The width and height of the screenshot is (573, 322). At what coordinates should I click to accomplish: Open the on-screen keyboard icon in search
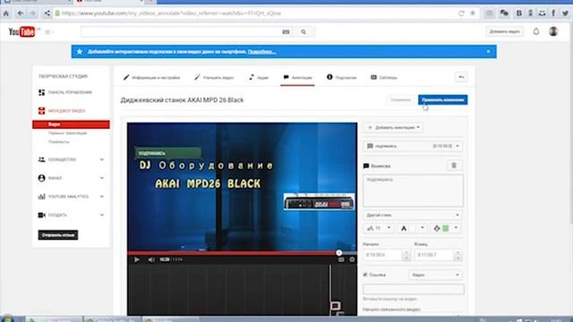click(286, 32)
